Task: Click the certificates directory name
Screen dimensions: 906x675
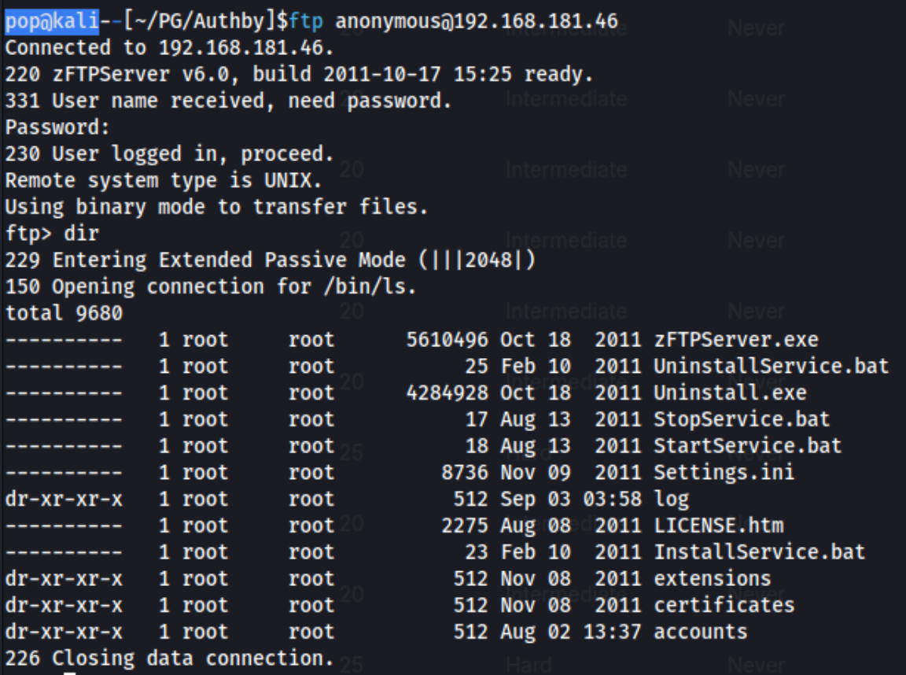Action: click(724, 605)
